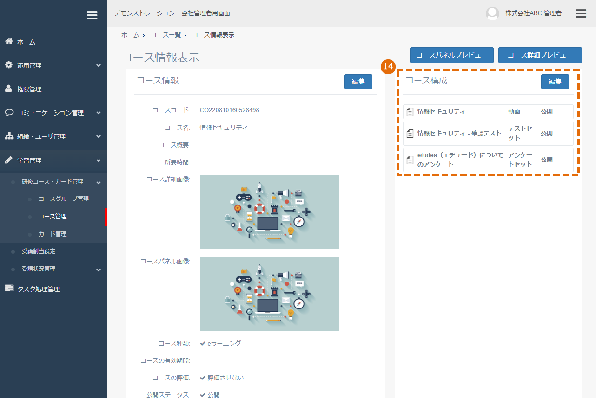Open 受講割当設定 in sidebar
Screen dimensions: 596x398
pyautogui.click(x=39, y=251)
